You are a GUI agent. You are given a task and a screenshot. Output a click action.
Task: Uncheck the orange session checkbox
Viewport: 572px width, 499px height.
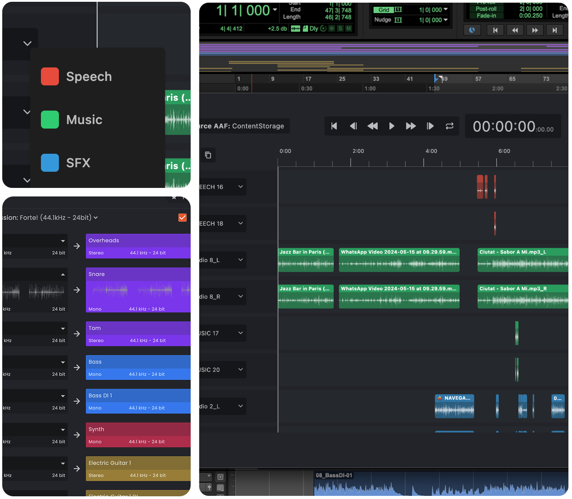click(x=183, y=218)
